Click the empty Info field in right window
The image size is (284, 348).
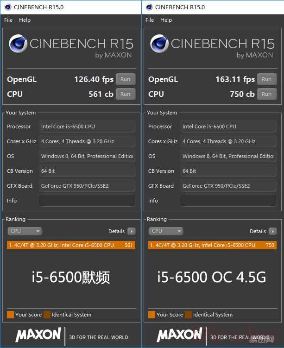coord(228,201)
